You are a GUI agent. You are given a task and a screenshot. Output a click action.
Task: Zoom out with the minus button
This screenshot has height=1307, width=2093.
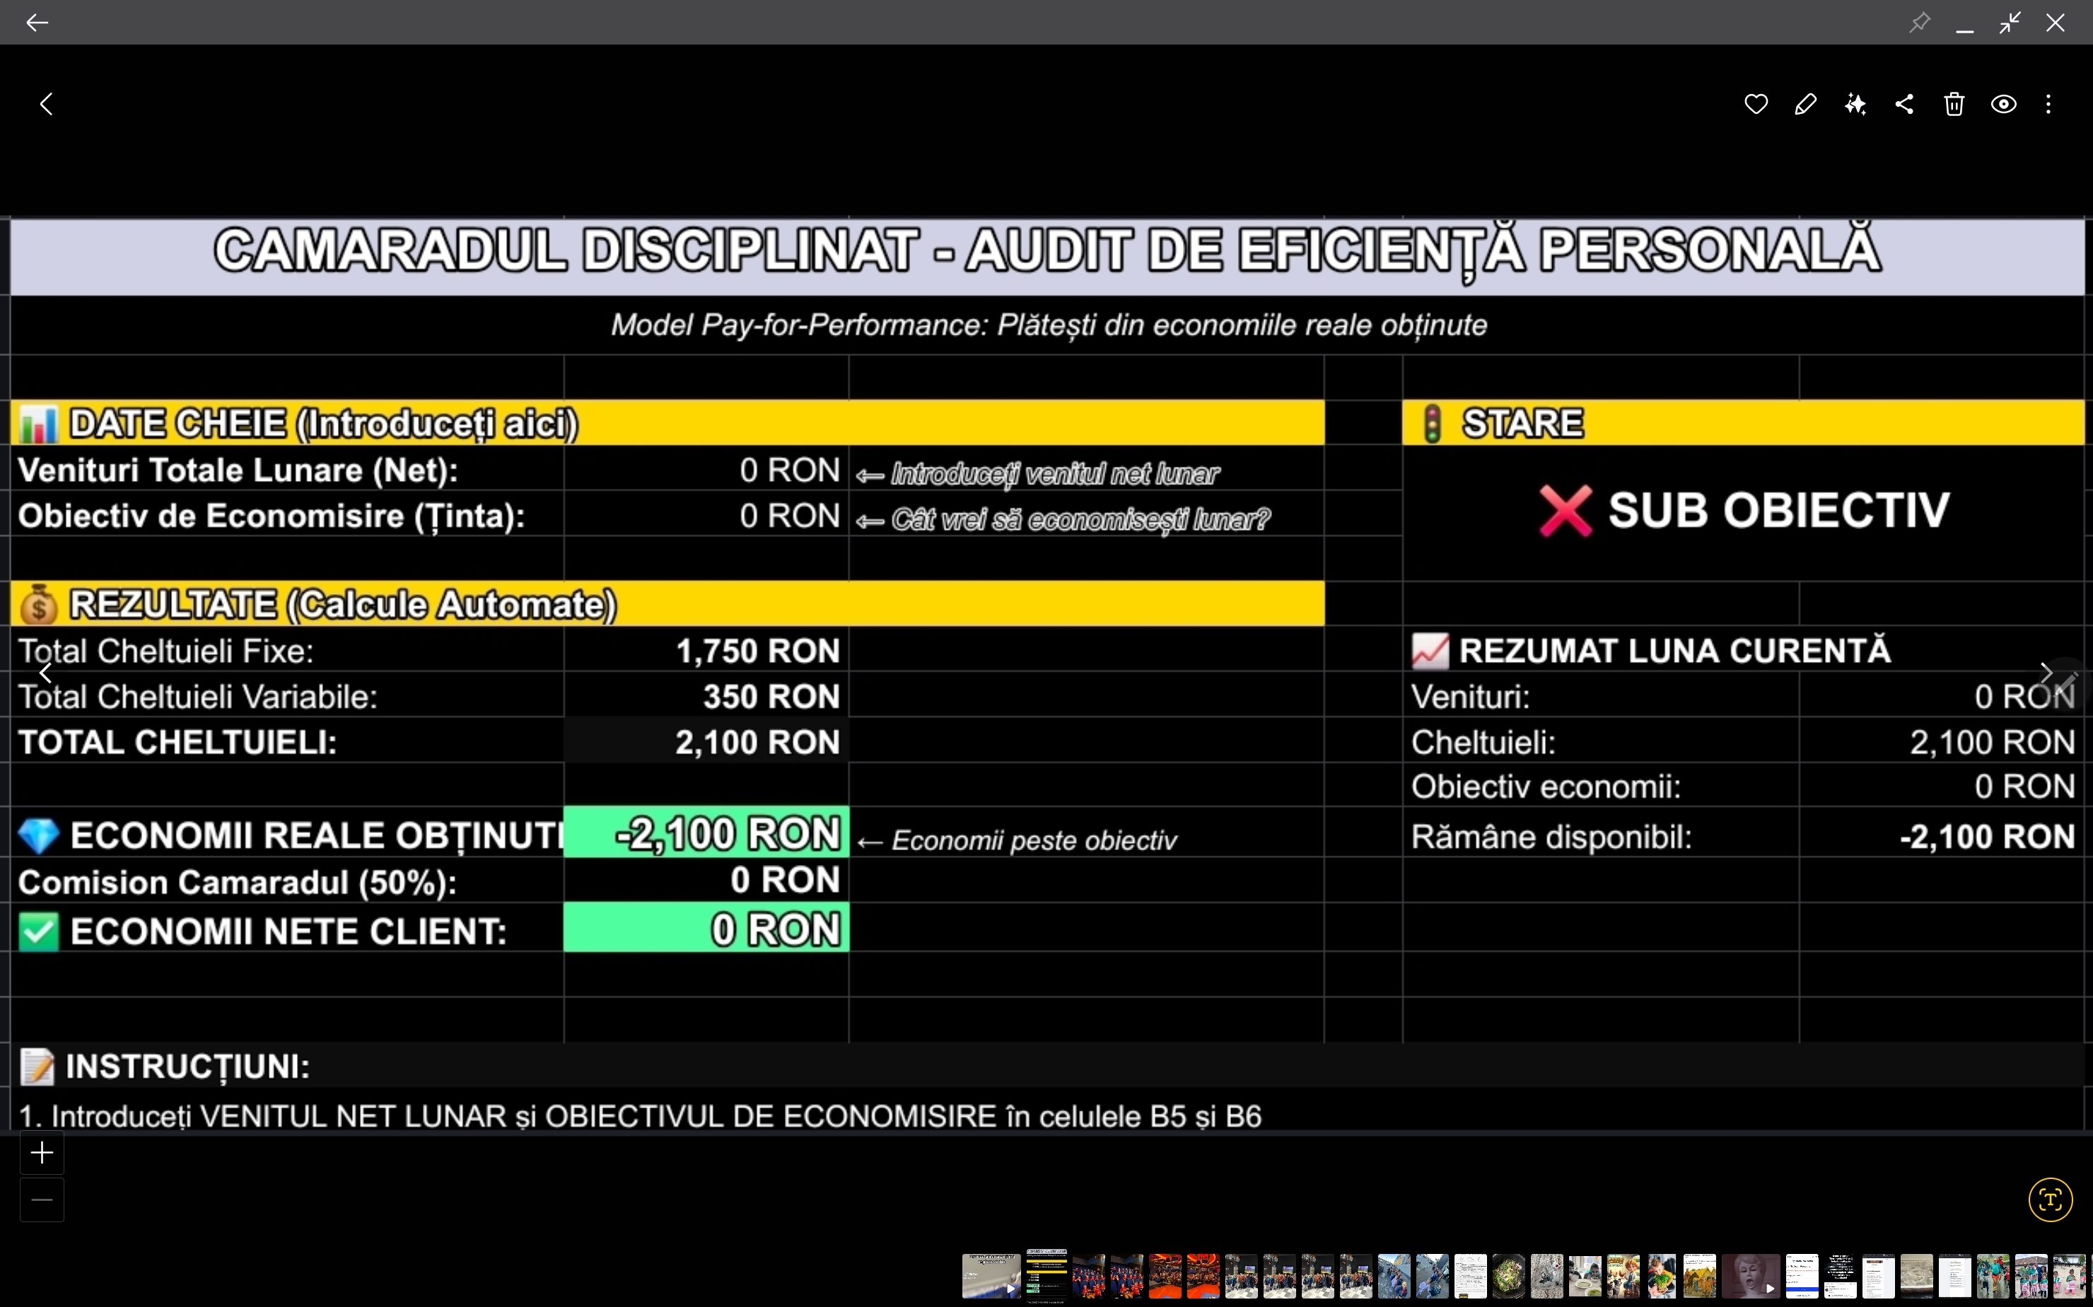(x=42, y=1199)
